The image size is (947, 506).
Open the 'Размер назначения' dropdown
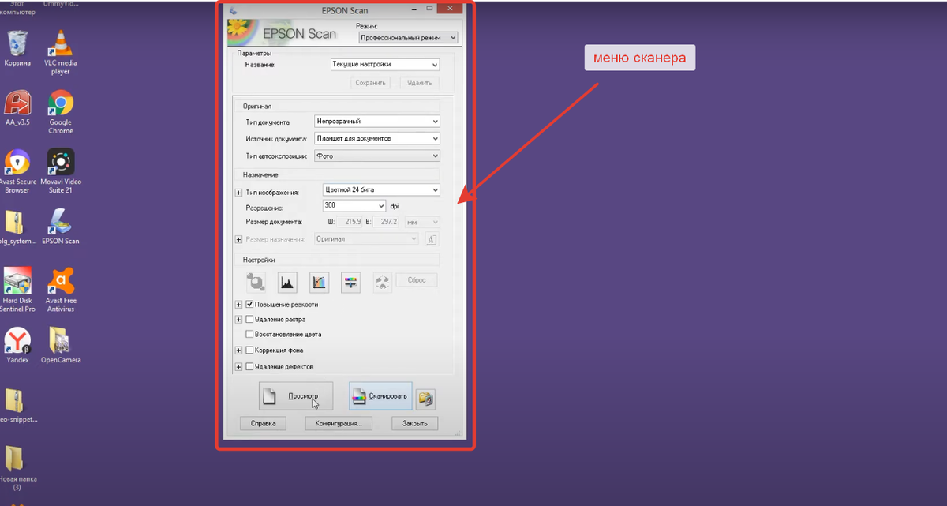pos(366,238)
